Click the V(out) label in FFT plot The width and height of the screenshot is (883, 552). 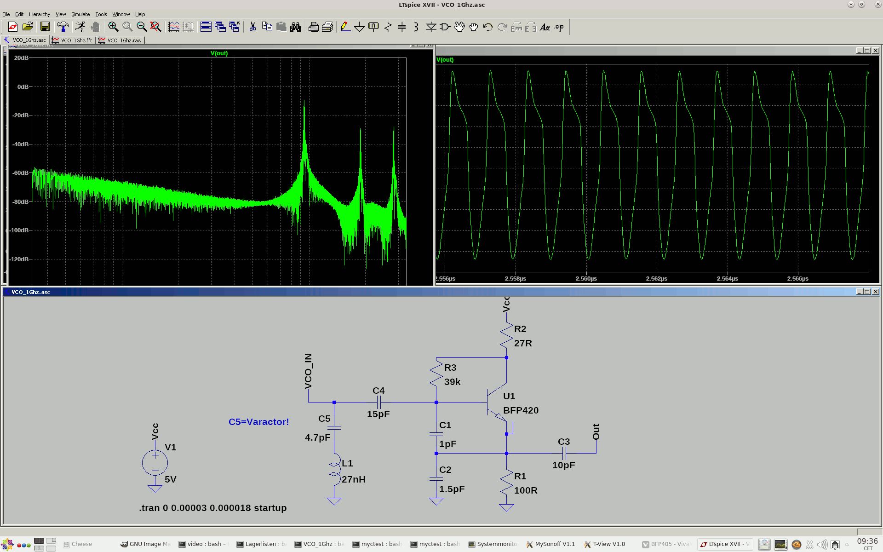pos(219,53)
